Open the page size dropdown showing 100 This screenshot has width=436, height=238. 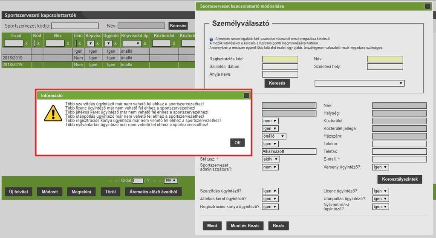(170, 181)
